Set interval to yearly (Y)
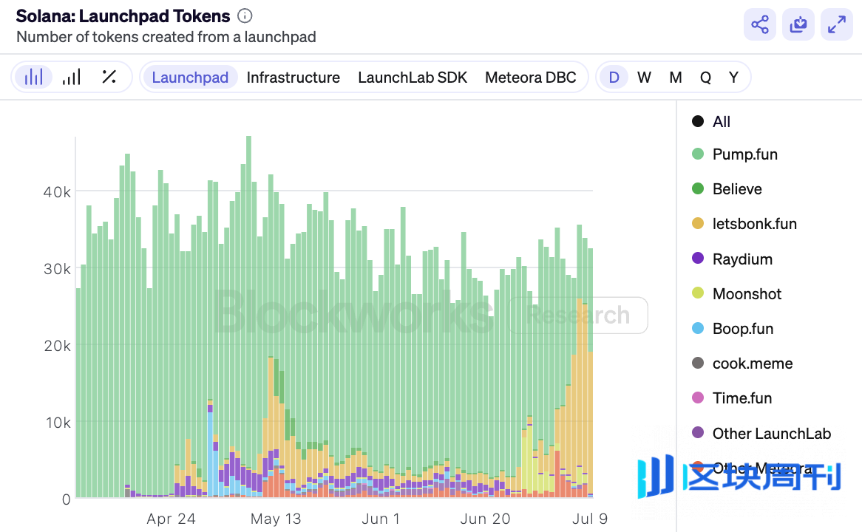This screenshot has height=532, width=862. (733, 78)
